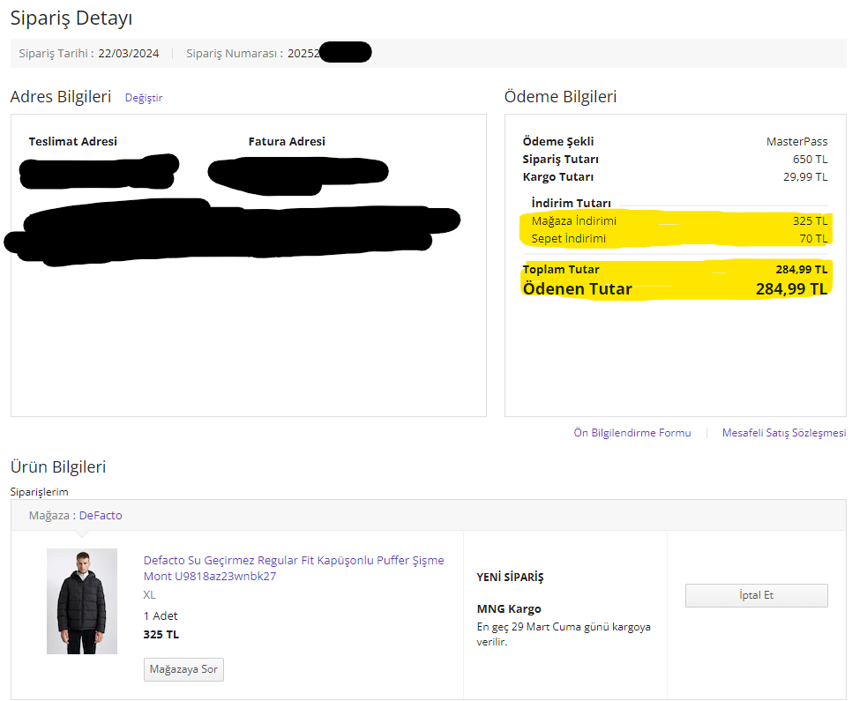Cancel the order with İptal Et
852x701 pixels.
[756, 595]
